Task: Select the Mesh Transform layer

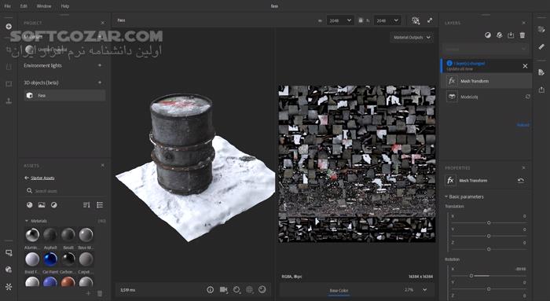Action: [x=486, y=81]
